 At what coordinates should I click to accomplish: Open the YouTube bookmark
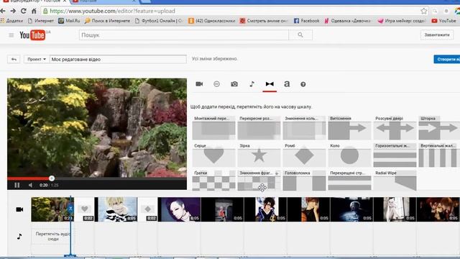(444, 21)
